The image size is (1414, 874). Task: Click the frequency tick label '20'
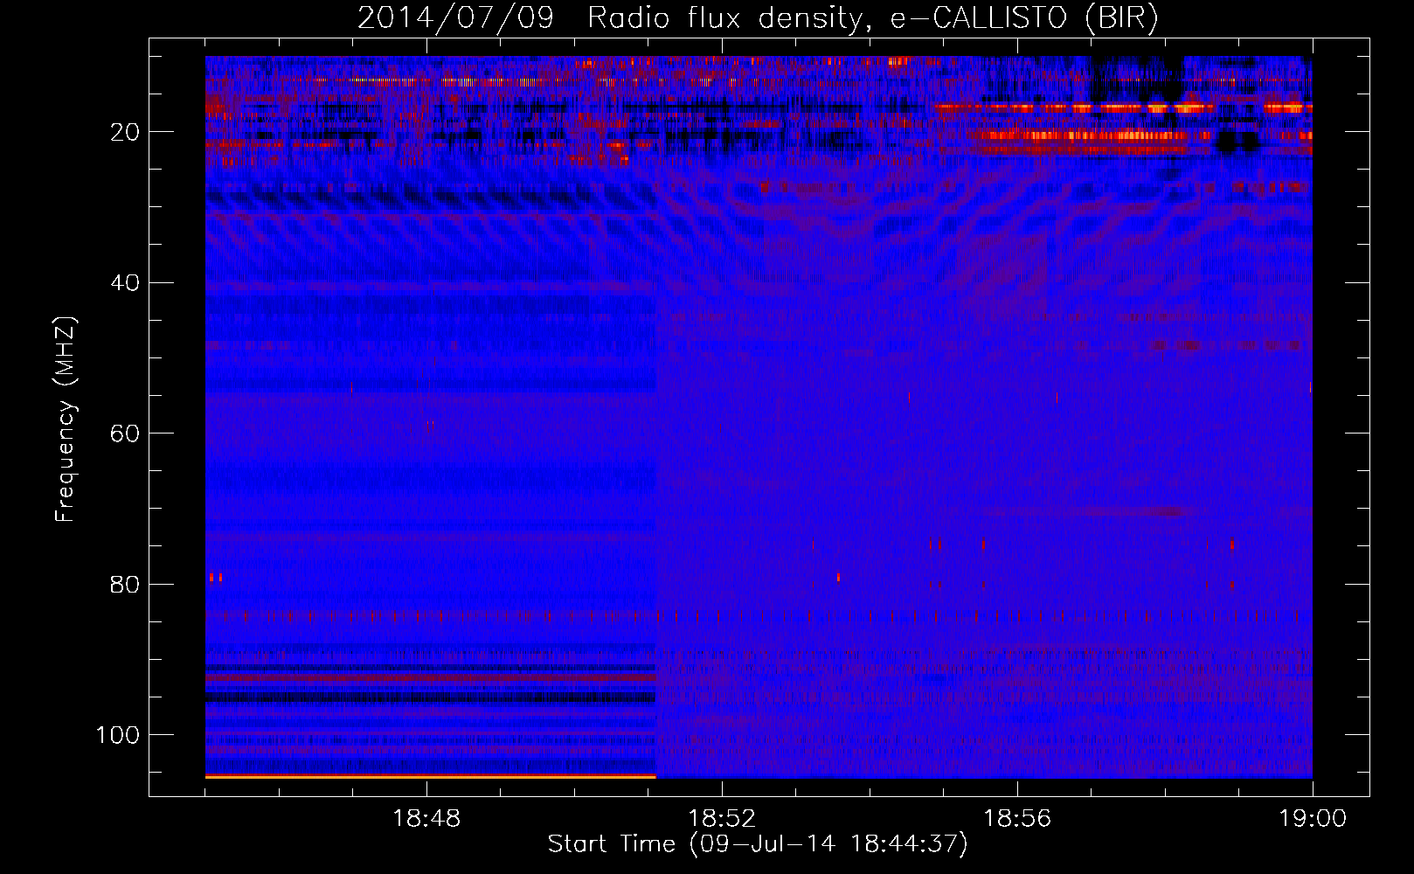[x=125, y=132]
